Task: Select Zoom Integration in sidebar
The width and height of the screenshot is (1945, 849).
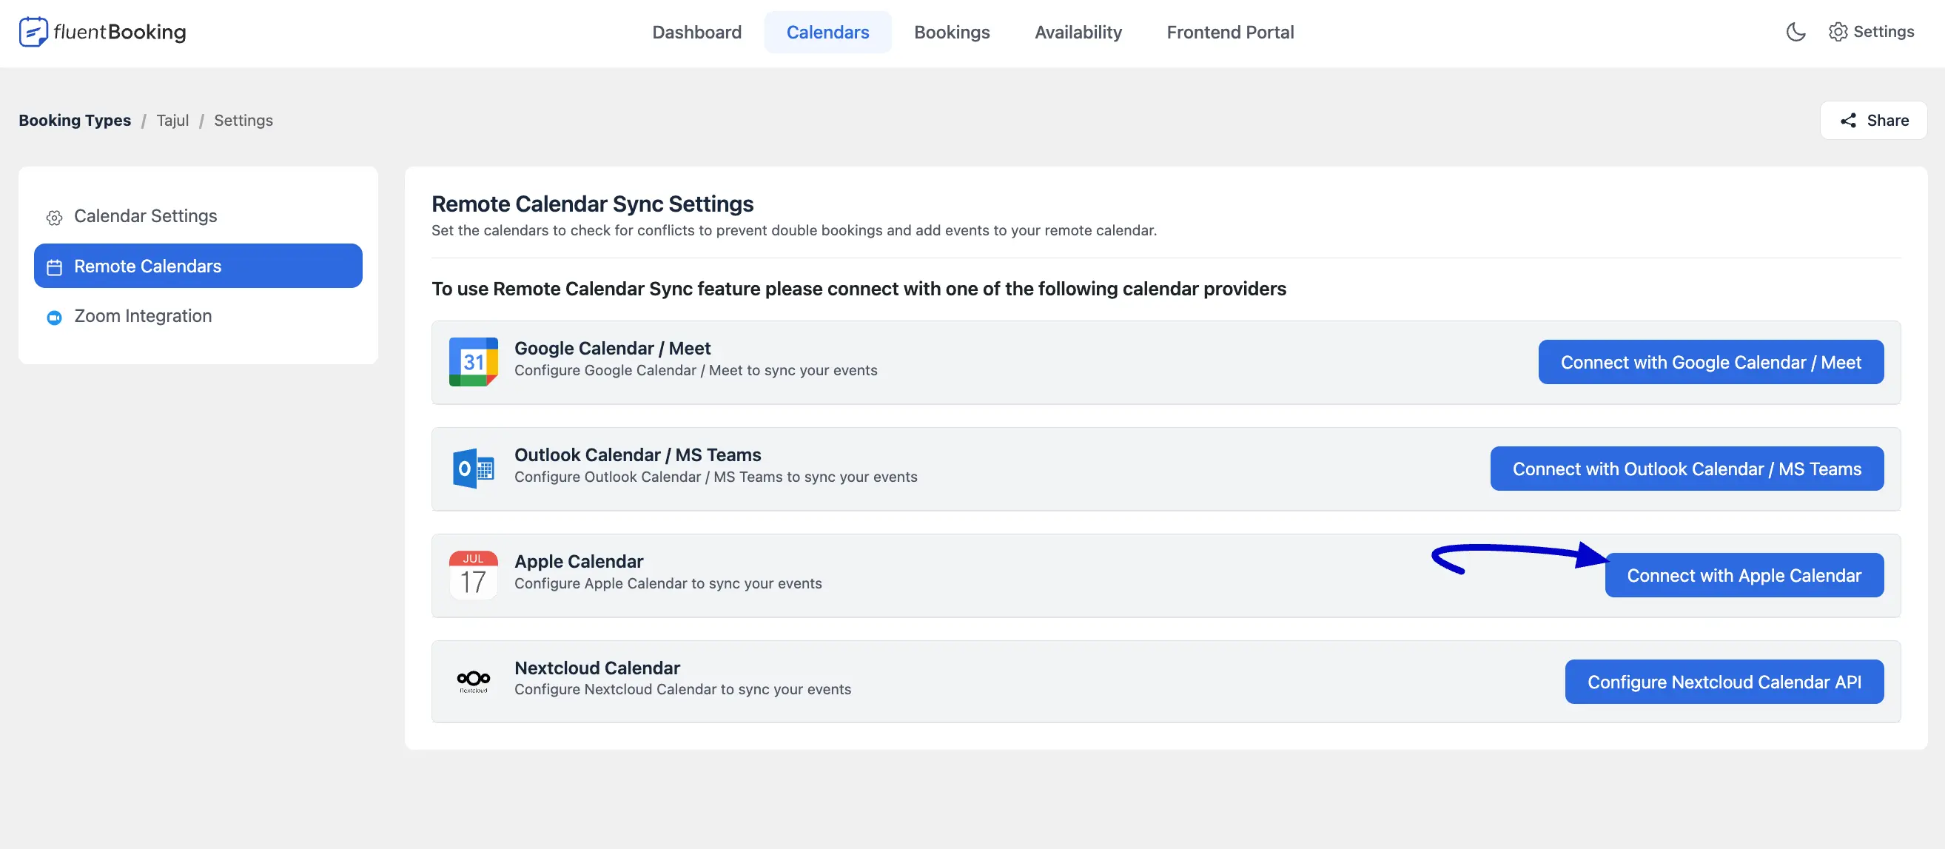Action: point(198,316)
